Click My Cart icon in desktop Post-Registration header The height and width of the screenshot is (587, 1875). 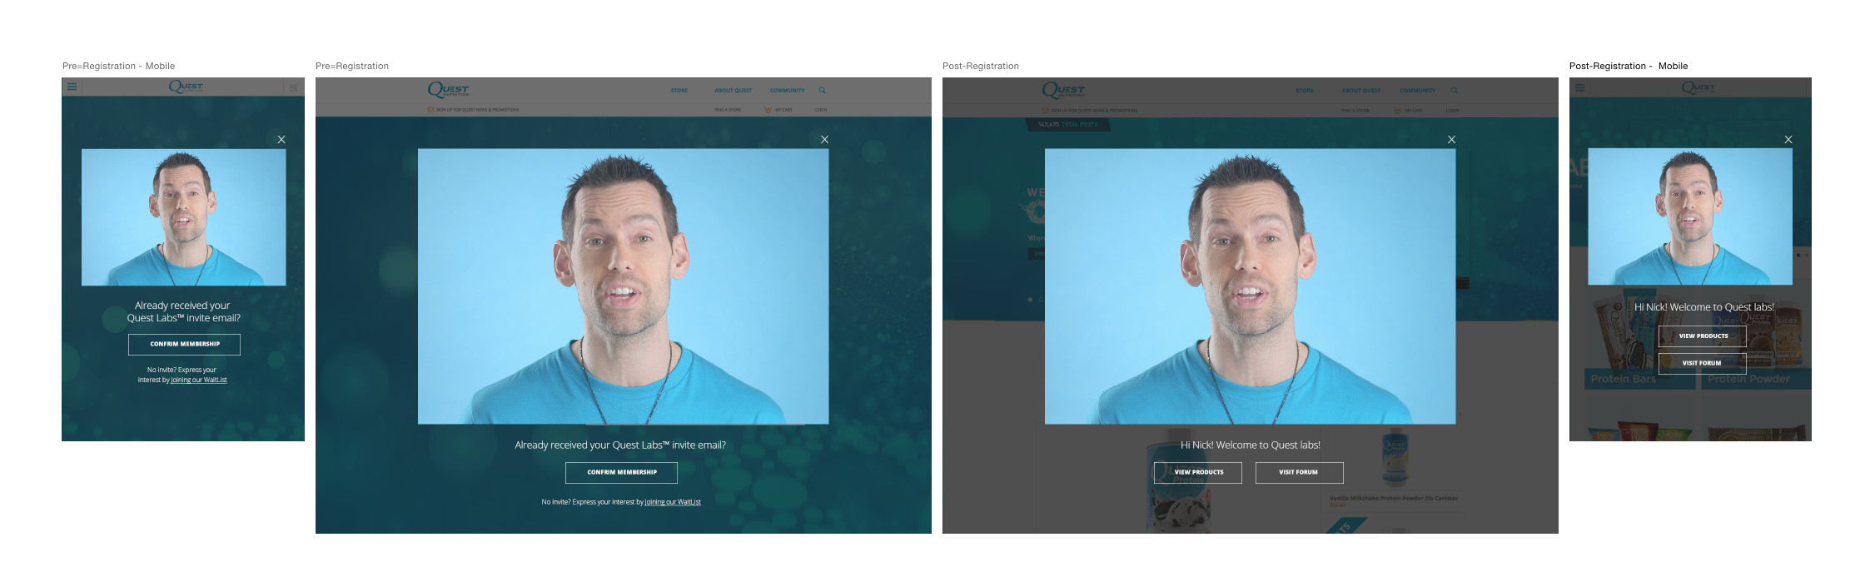1396,110
